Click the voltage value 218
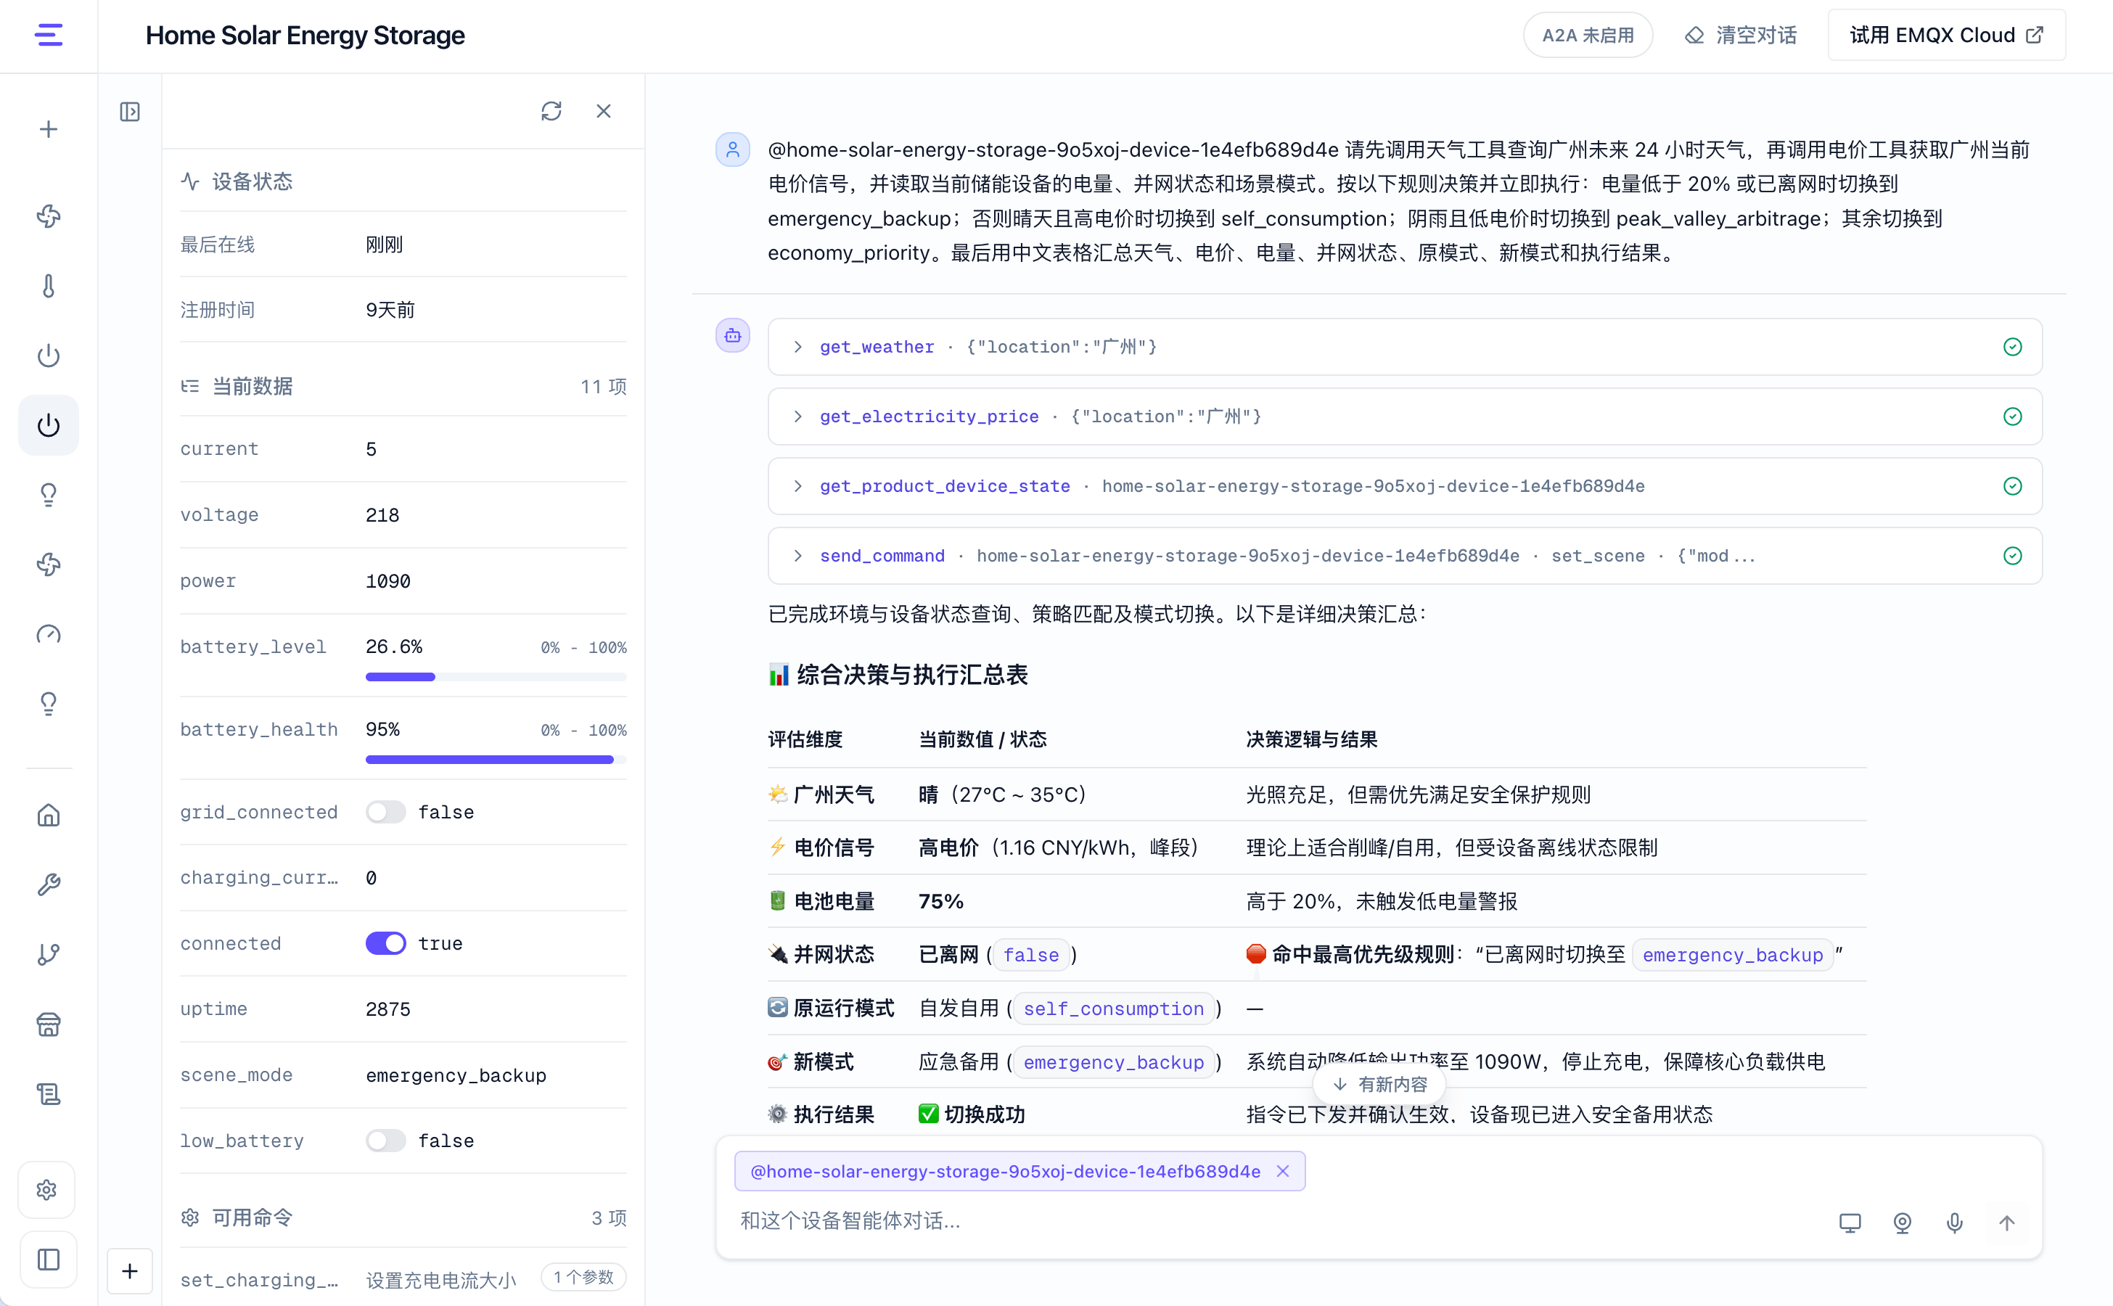Viewport: 2113px width, 1306px height. [x=382, y=515]
